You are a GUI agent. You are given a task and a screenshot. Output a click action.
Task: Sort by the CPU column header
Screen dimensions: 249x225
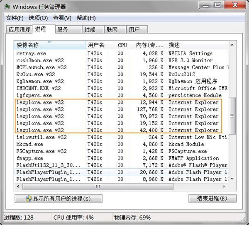[122, 45]
